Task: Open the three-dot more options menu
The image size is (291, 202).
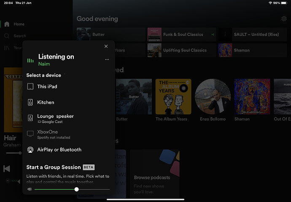Action: click(107, 59)
